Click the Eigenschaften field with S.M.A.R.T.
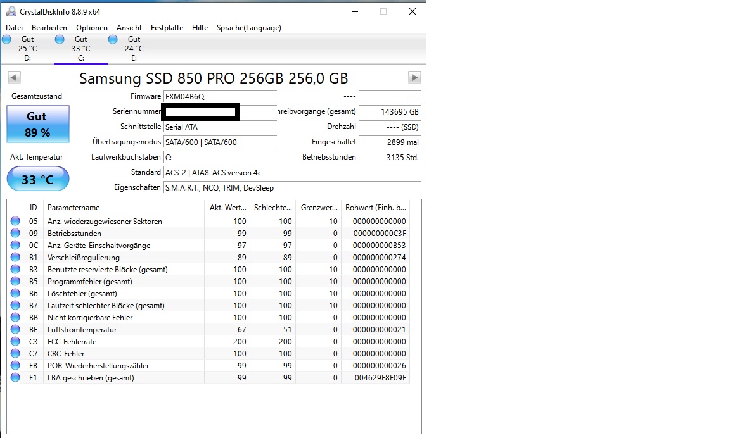 pos(292,188)
